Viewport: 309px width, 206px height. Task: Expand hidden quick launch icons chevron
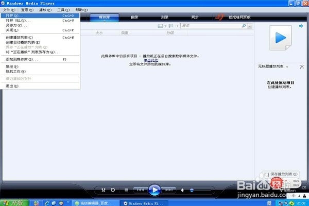68,202
